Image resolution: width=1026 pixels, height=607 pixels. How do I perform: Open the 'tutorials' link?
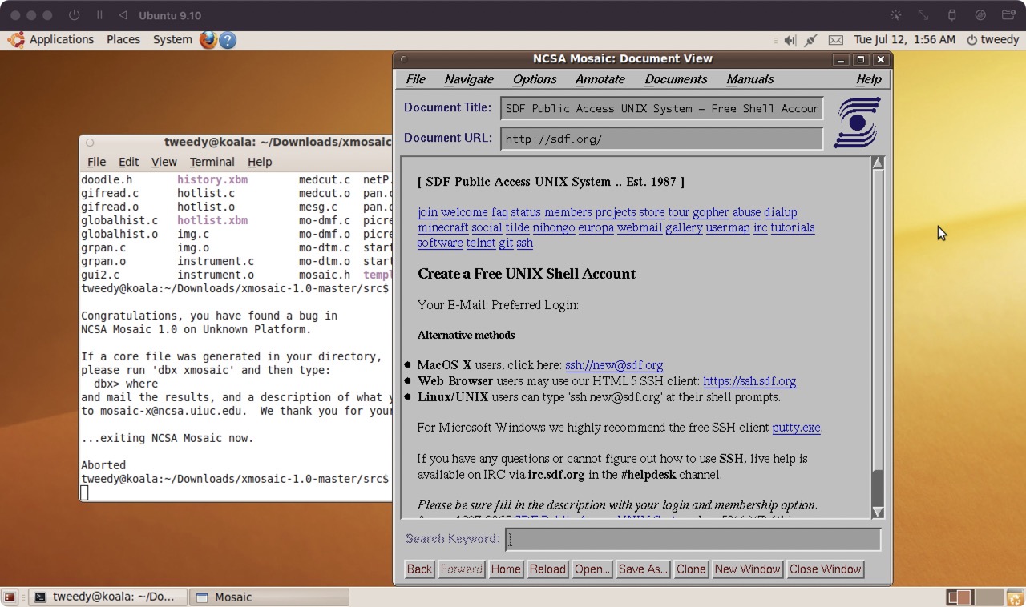(793, 227)
